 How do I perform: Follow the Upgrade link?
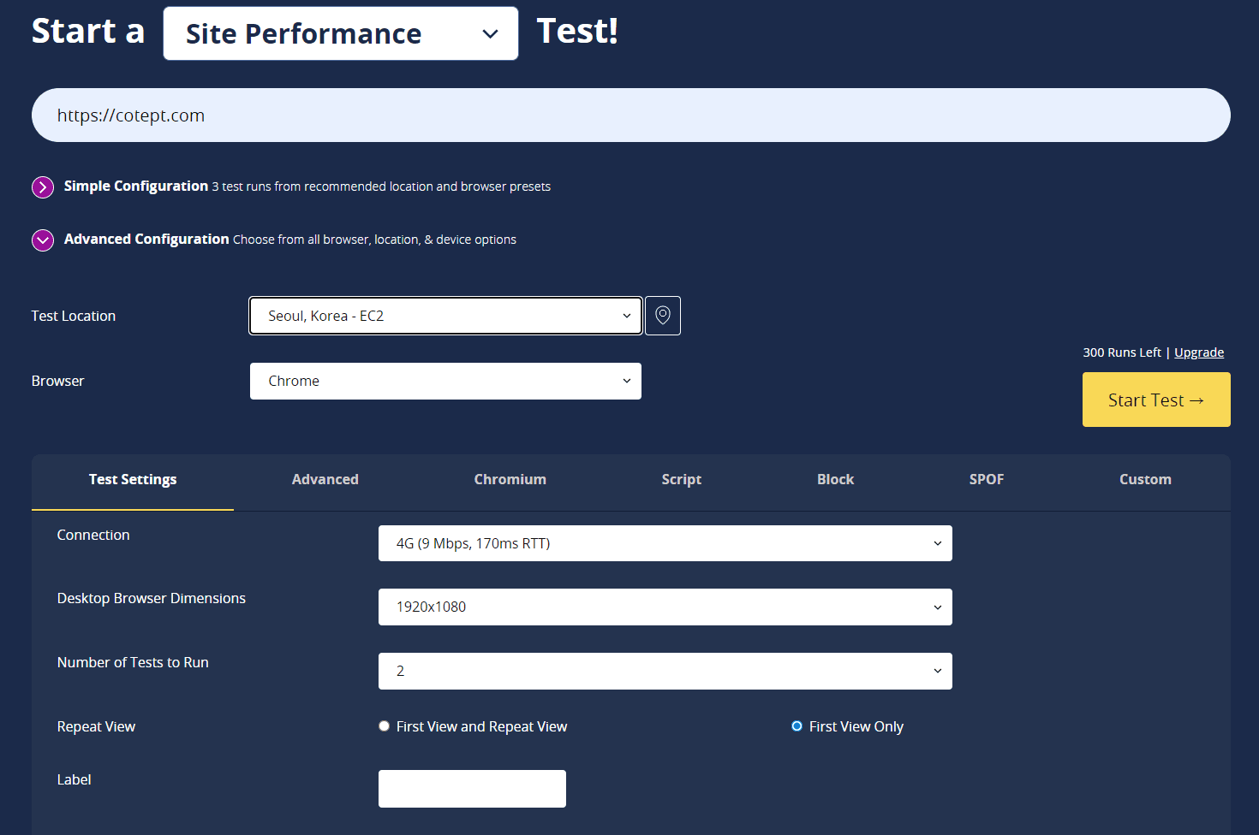[1198, 352]
